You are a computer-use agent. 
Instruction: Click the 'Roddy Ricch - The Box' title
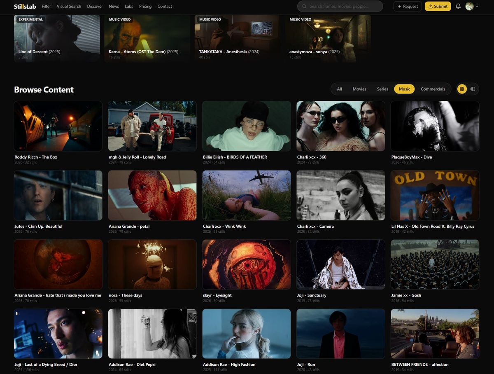(x=36, y=157)
